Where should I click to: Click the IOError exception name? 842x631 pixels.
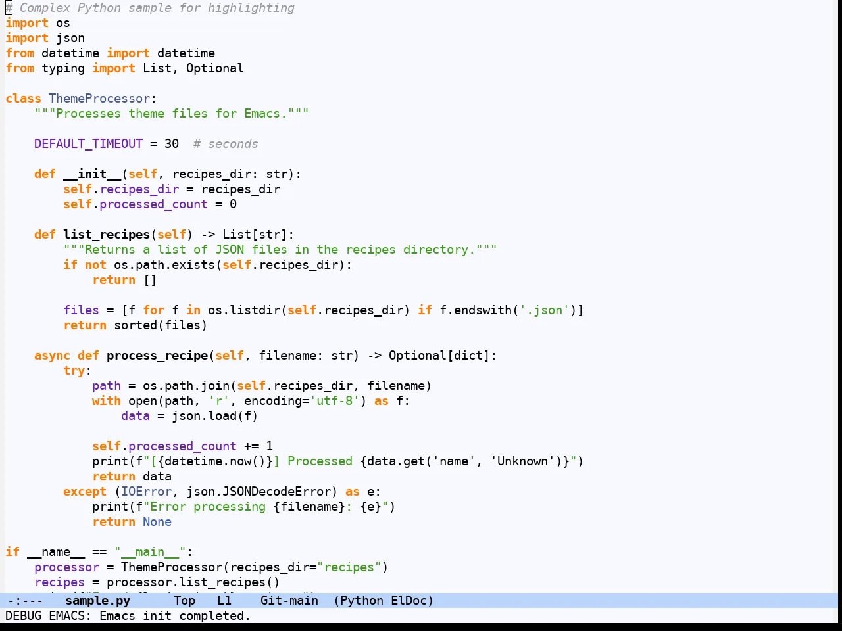click(x=146, y=492)
